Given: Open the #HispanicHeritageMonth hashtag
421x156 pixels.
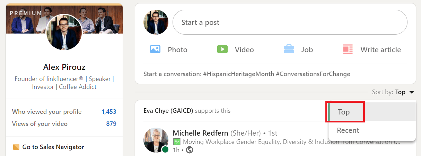Looking at the screenshot, I should (239, 74).
